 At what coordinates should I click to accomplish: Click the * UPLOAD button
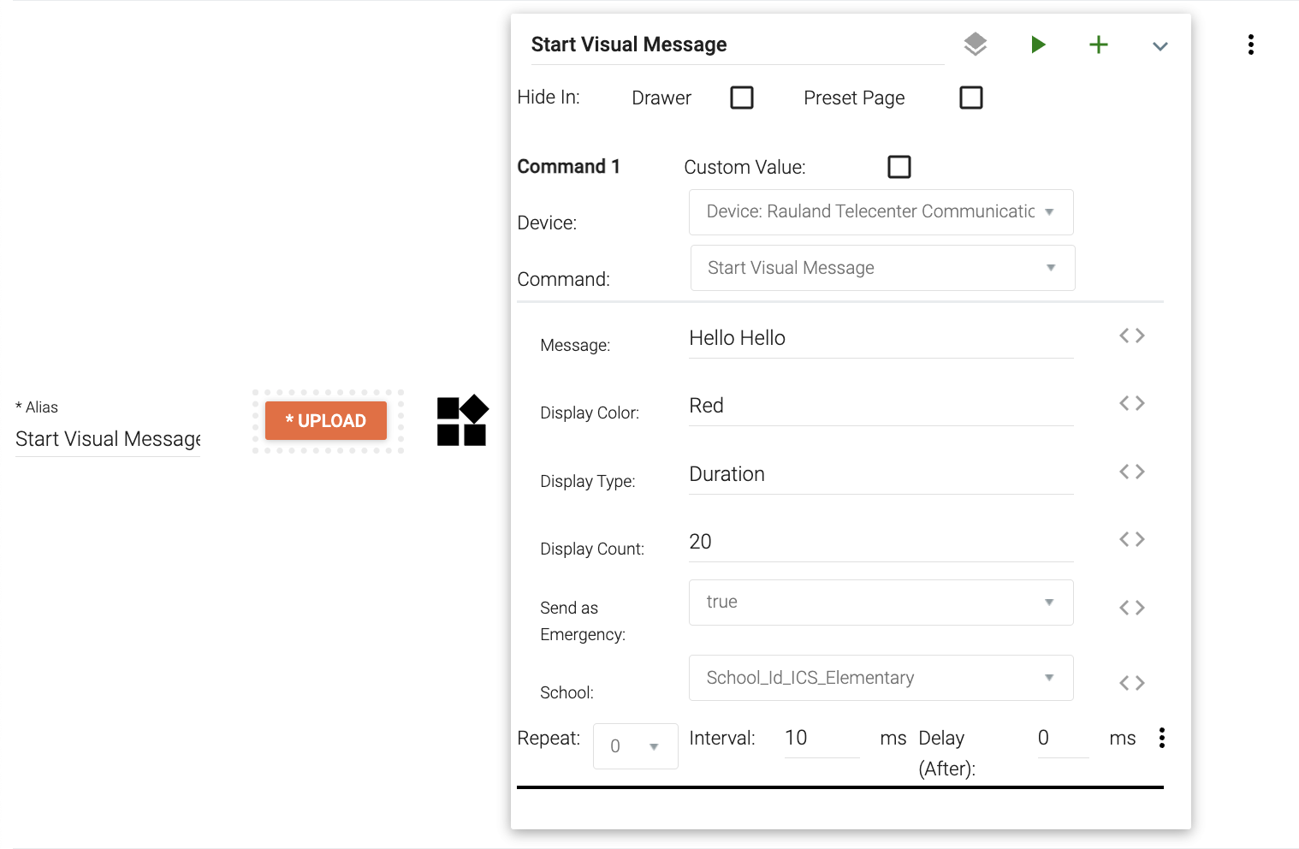326,421
